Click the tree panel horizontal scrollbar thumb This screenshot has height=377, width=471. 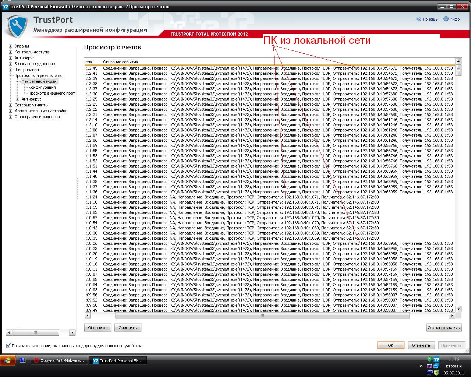(x=35, y=333)
